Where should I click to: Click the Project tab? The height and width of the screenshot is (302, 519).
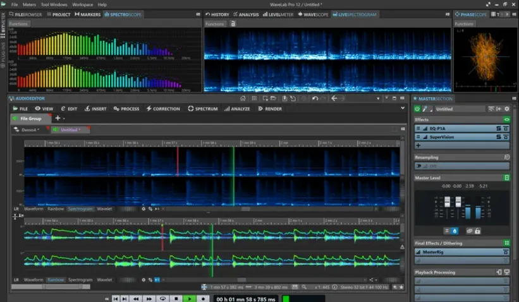(x=59, y=15)
